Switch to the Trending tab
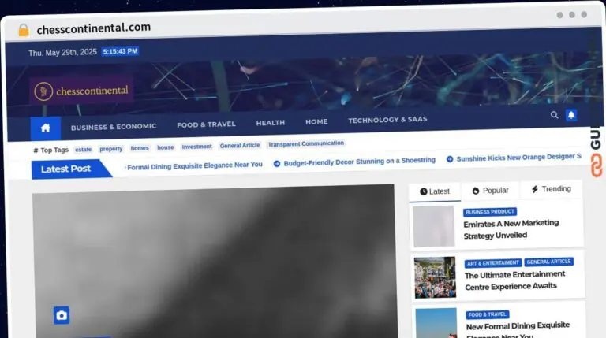The image size is (606, 338). pyautogui.click(x=551, y=189)
